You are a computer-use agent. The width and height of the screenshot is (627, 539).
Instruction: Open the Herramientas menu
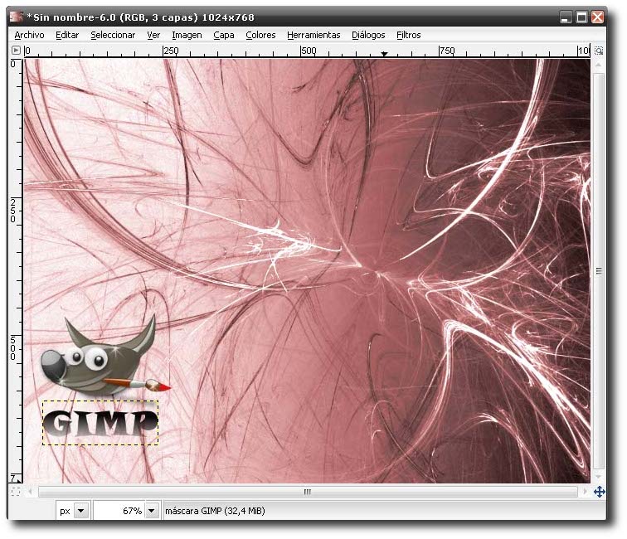click(313, 35)
